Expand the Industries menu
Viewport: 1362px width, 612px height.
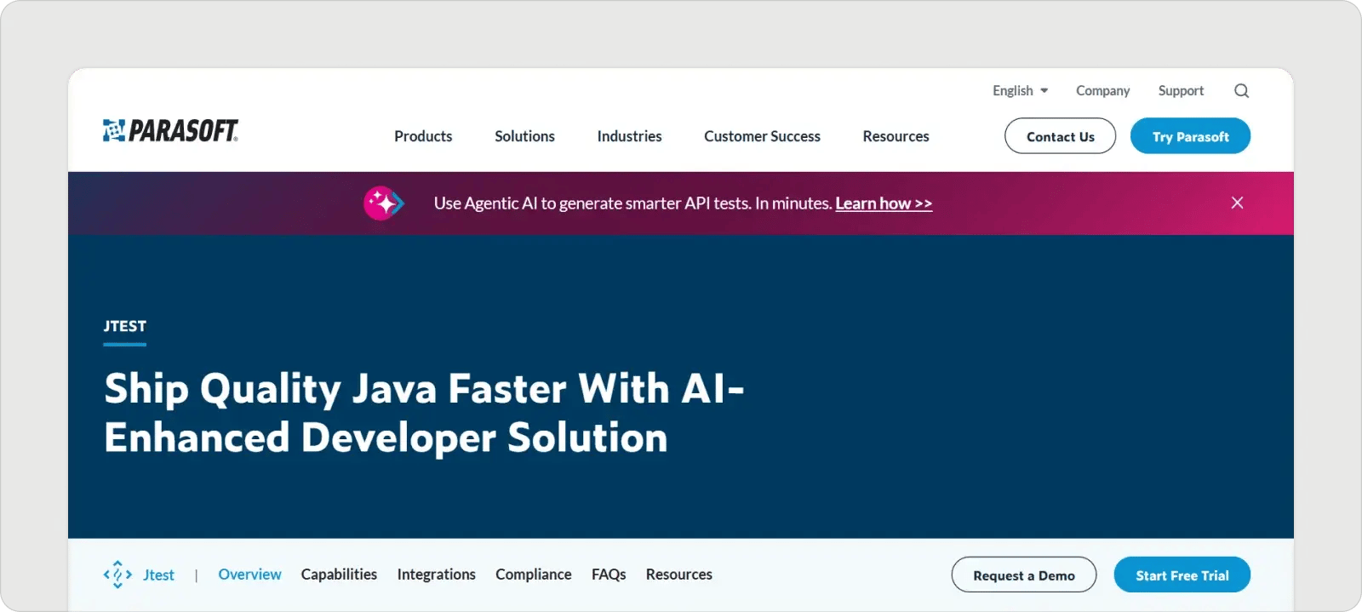pos(629,136)
